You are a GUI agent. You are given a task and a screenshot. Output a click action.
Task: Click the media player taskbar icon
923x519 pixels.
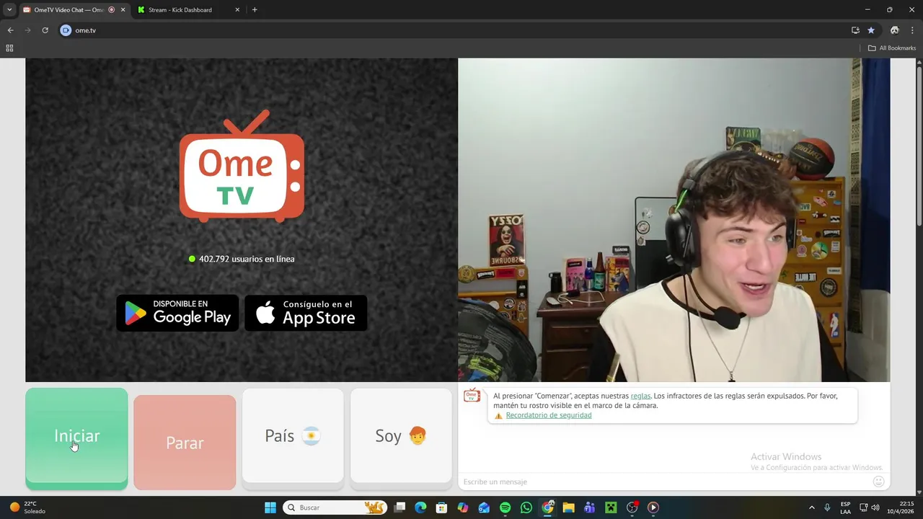(x=653, y=507)
